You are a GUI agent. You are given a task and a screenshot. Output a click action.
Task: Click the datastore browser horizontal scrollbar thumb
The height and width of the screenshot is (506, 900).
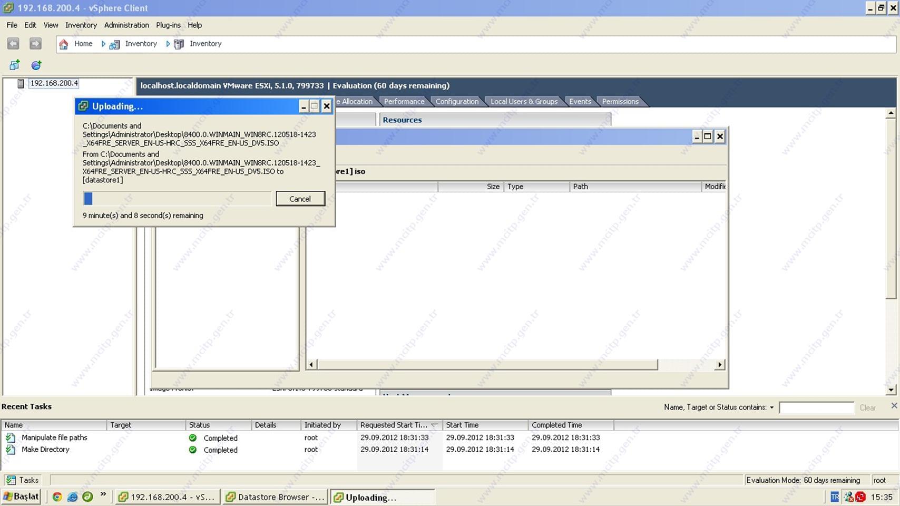(x=487, y=365)
